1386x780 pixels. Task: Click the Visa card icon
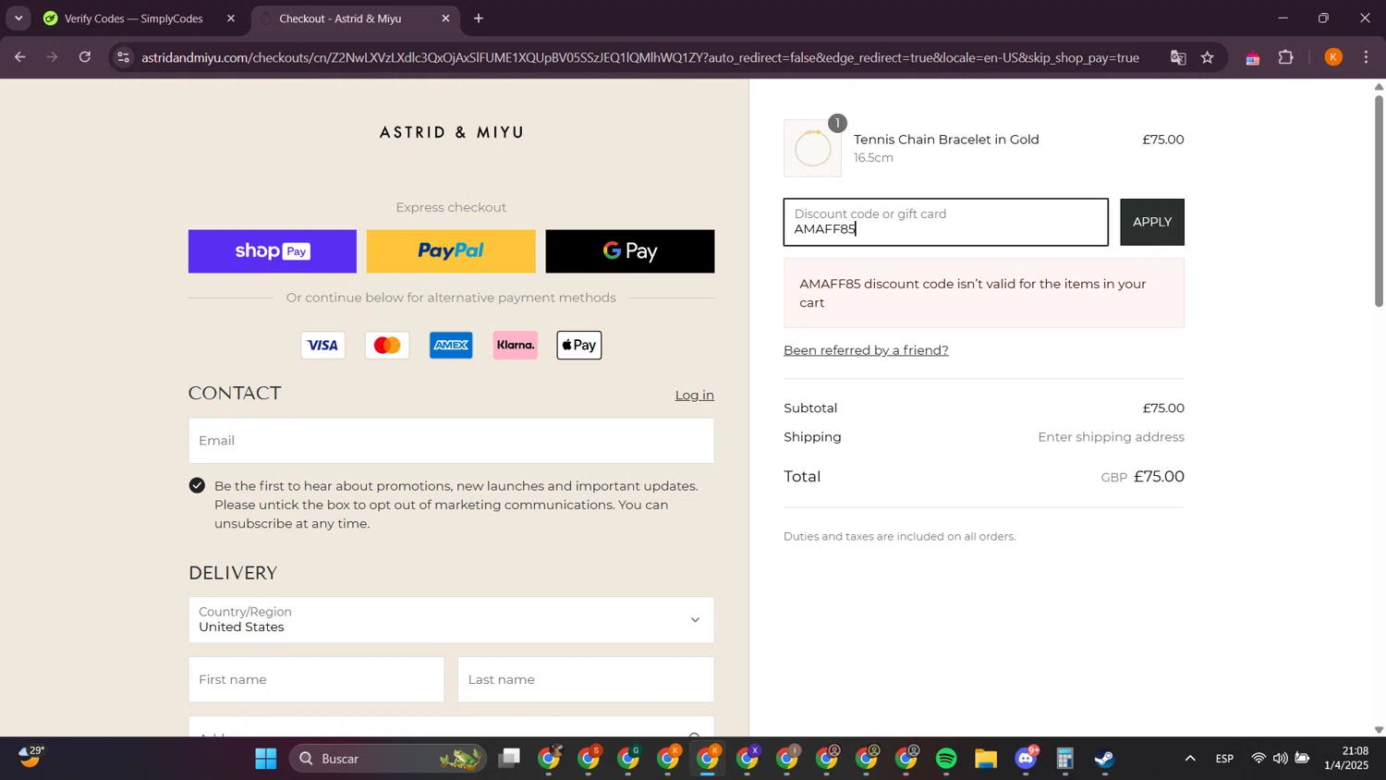[322, 346]
